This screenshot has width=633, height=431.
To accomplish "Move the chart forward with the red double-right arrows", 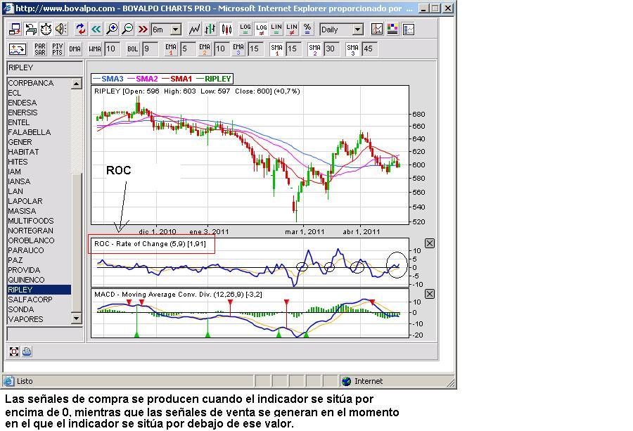I will pyautogui.click(x=143, y=29).
